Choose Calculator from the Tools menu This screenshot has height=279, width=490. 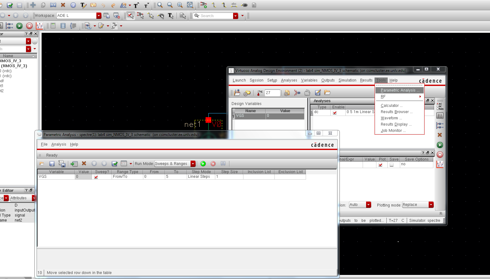pos(400,106)
